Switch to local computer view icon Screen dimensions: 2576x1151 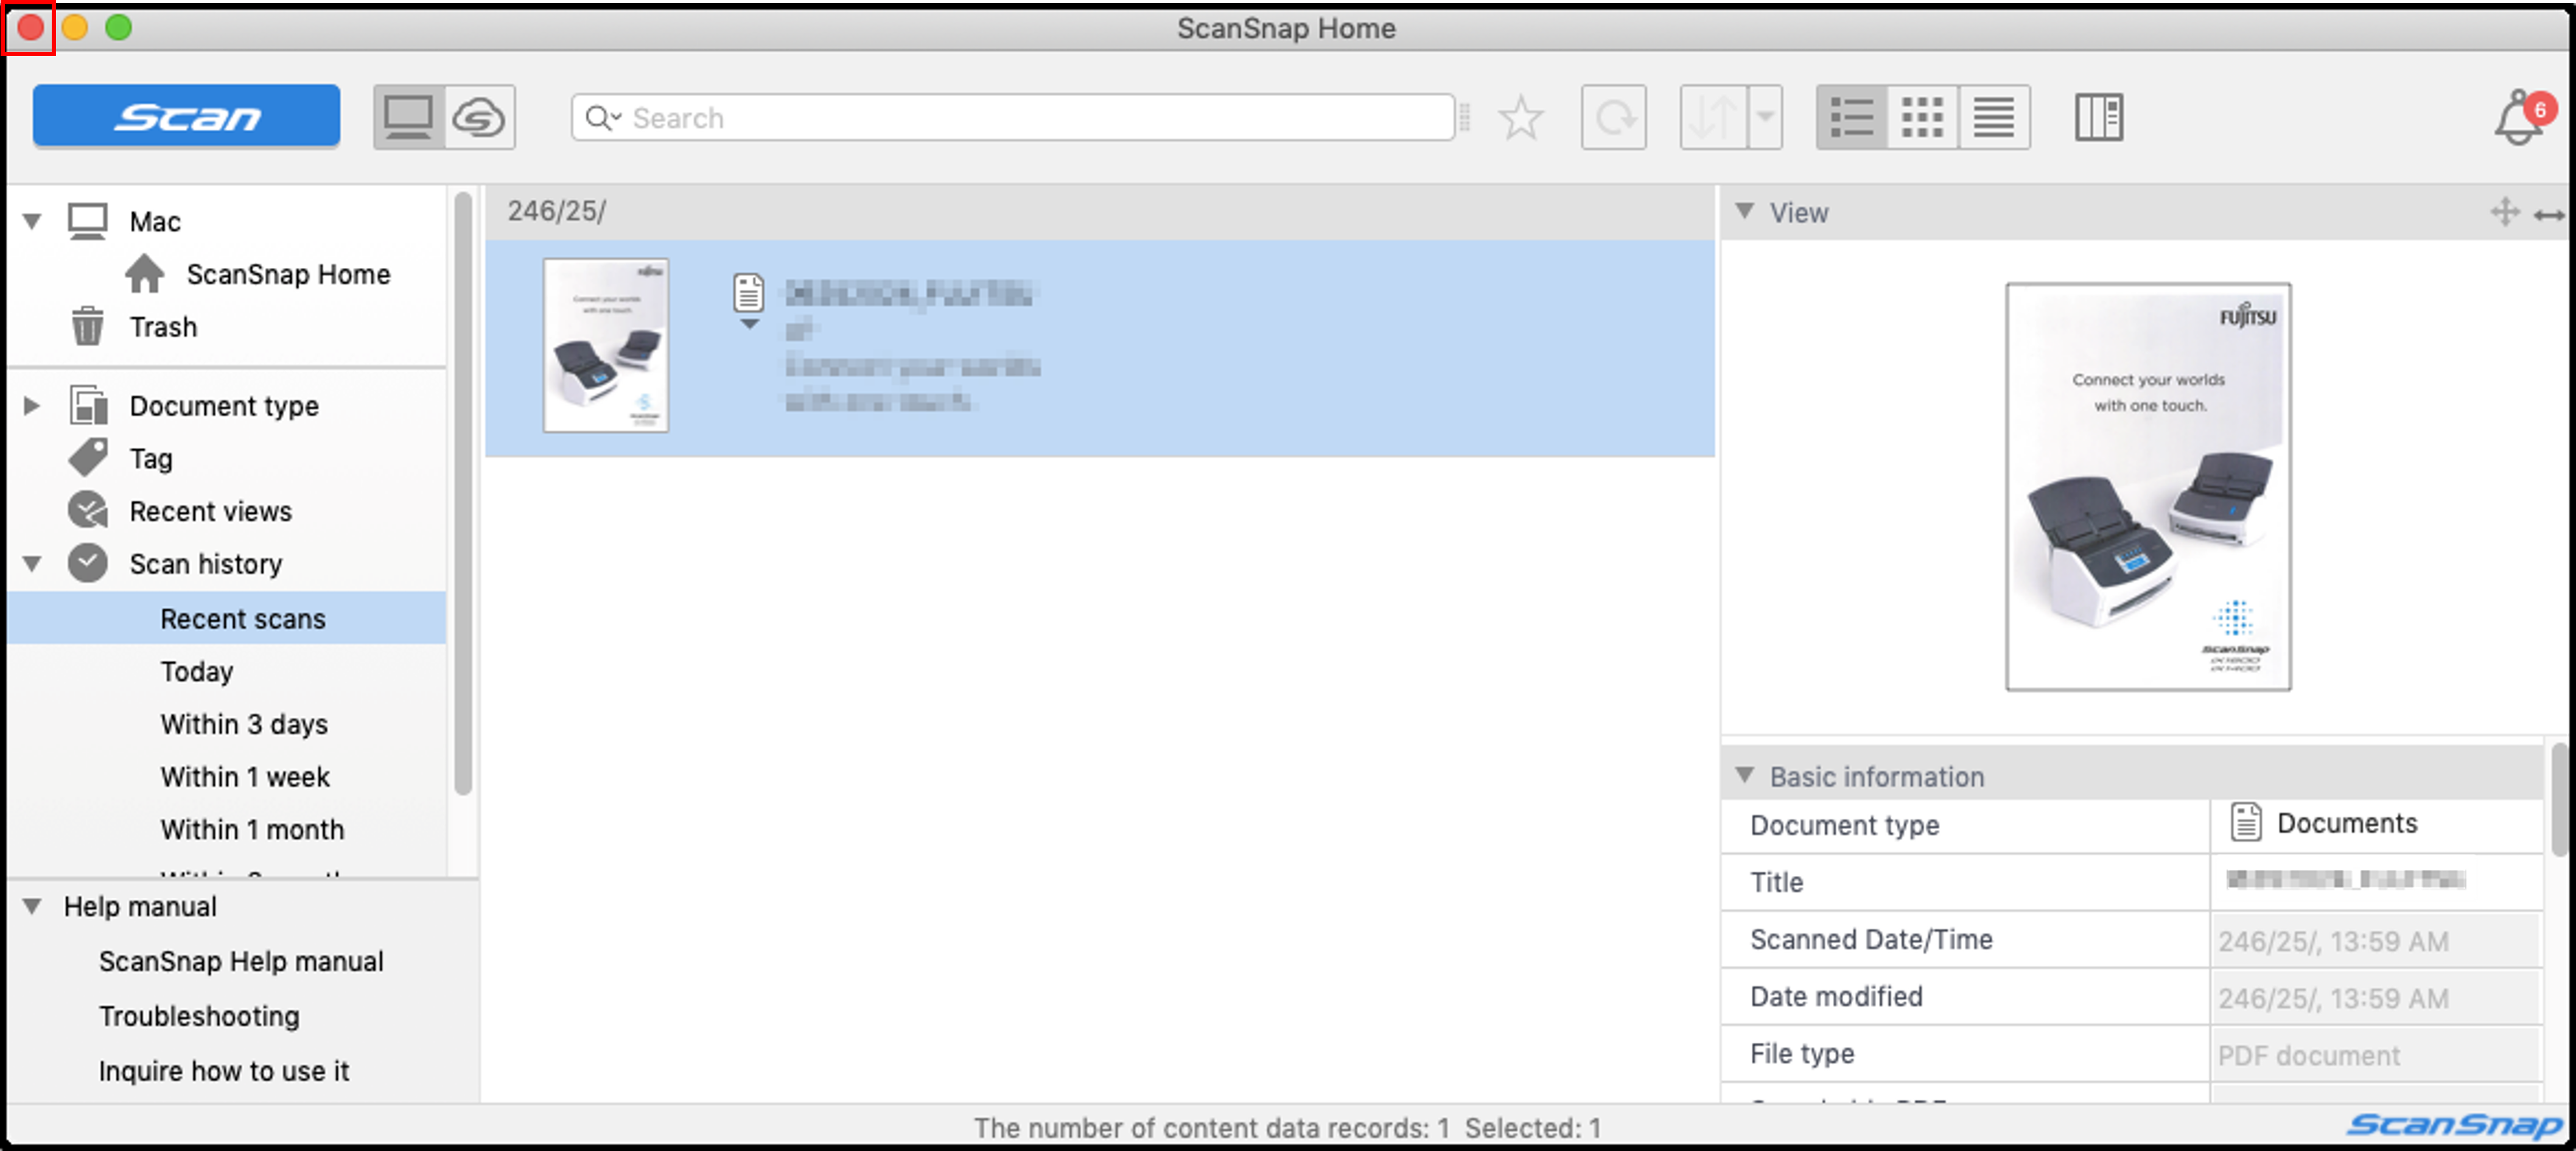click(408, 117)
